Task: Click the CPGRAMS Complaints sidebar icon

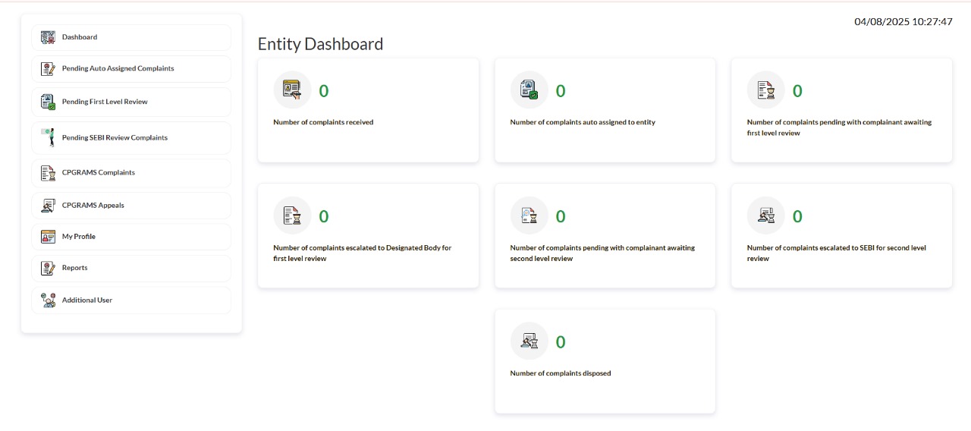Action: (49, 173)
